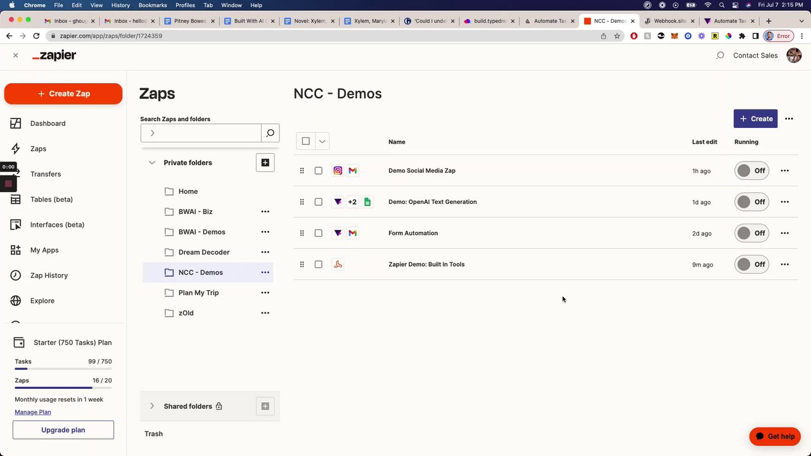Open more actions for Form Automation zap
The height and width of the screenshot is (456, 811).
784,233
